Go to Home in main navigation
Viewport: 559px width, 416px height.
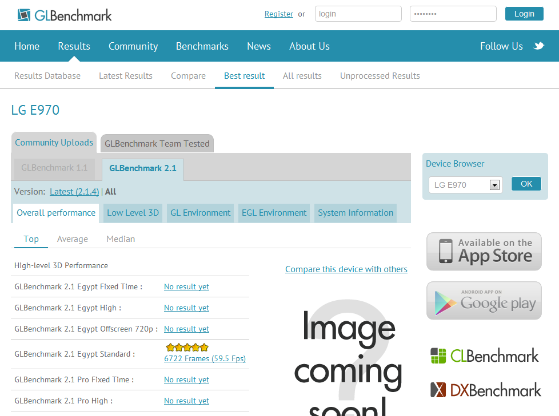coord(27,46)
